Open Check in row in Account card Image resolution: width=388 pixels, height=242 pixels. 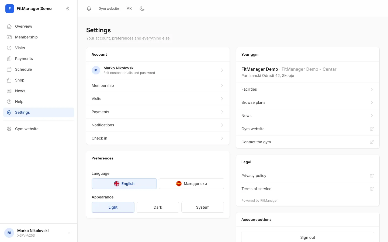[x=158, y=138]
